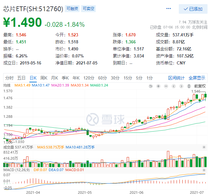The width and height of the screenshot is (212, 196).
Task: Click the DEA:0.07 value label
Action: click(56, 170)
